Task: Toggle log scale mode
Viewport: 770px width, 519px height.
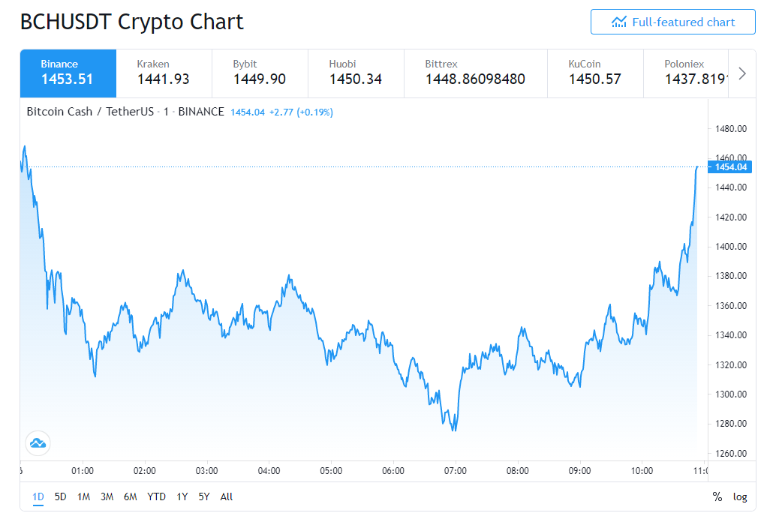Action: [740, 497]
